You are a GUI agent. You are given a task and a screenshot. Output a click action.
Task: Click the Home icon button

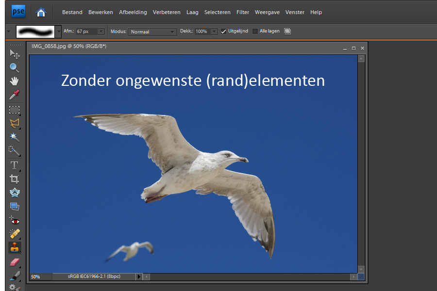41,12
